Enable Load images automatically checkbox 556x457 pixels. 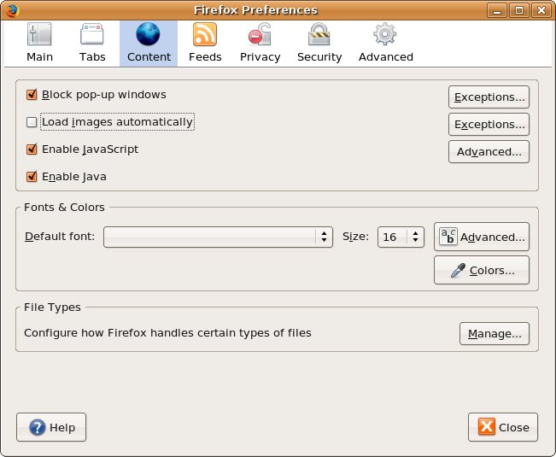[32, 122]
